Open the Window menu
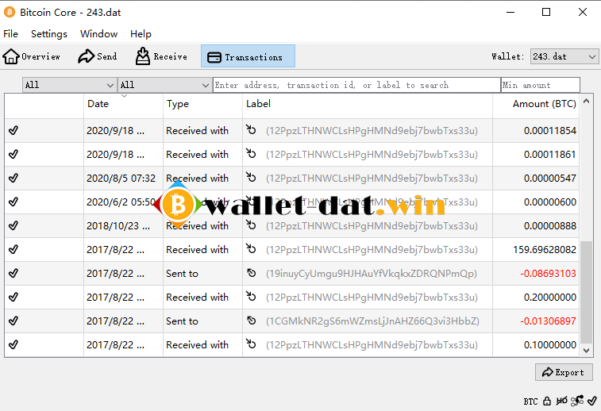The image size is (601, 411). click(99, 34)
